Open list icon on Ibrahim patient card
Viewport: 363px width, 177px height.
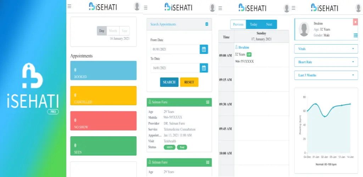click(356, 35)
